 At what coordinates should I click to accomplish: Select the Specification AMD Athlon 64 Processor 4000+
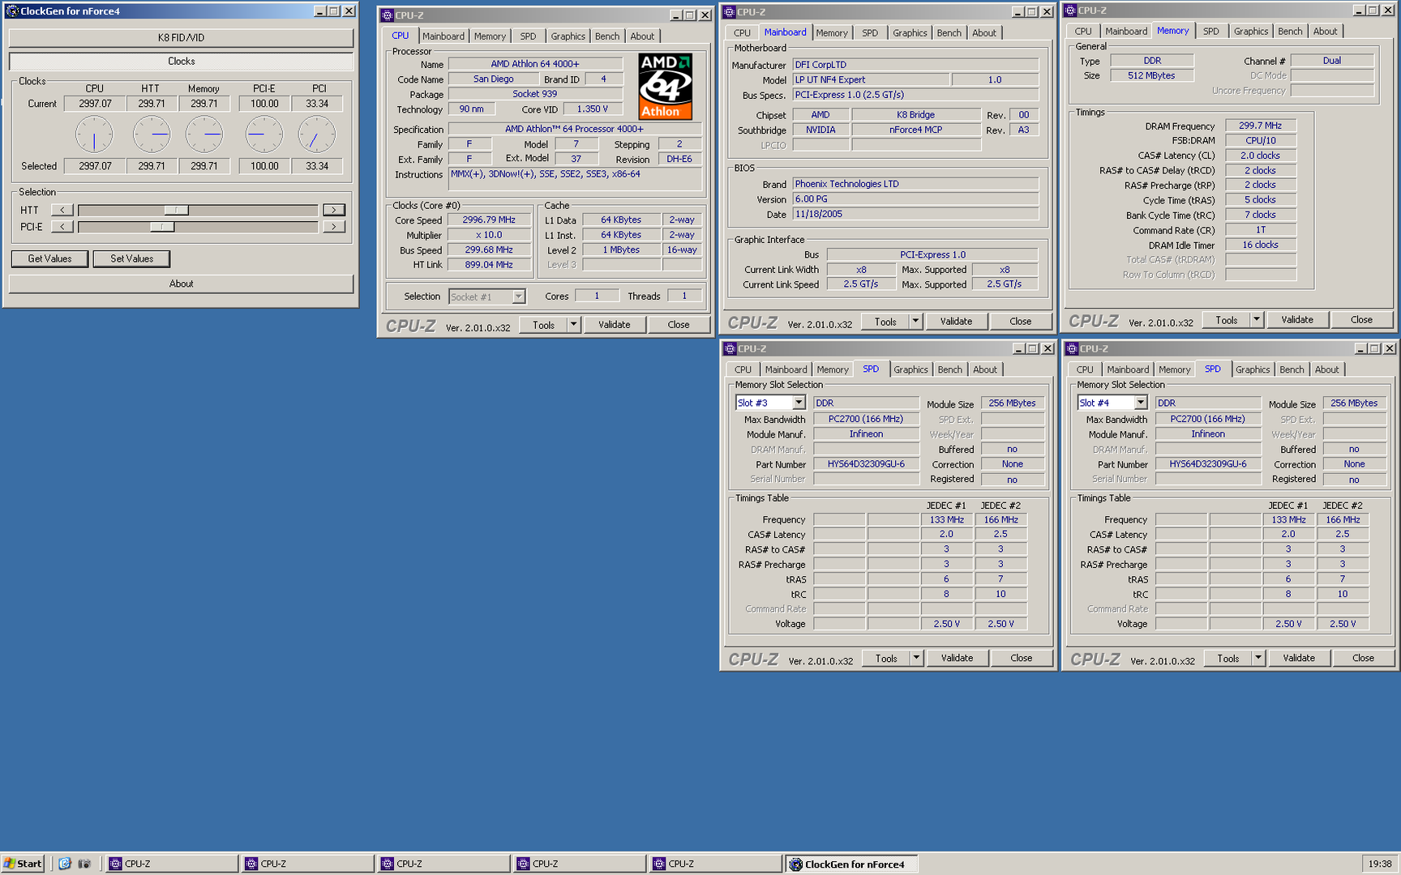575,129
